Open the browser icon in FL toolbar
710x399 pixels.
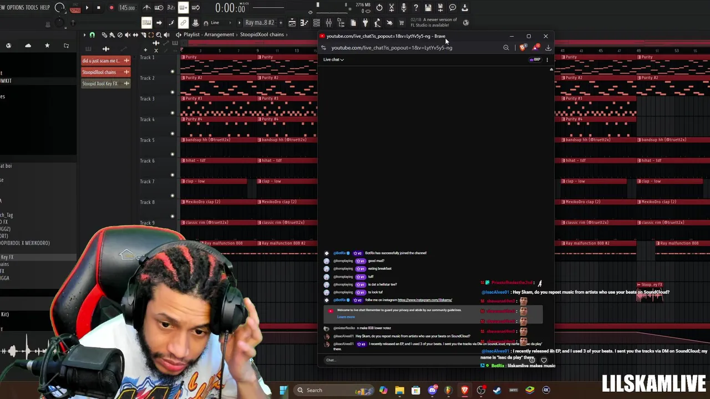pyautogui.click(x=341, y=23)
